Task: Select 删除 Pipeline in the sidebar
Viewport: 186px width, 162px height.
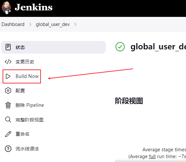Action: 30,105
